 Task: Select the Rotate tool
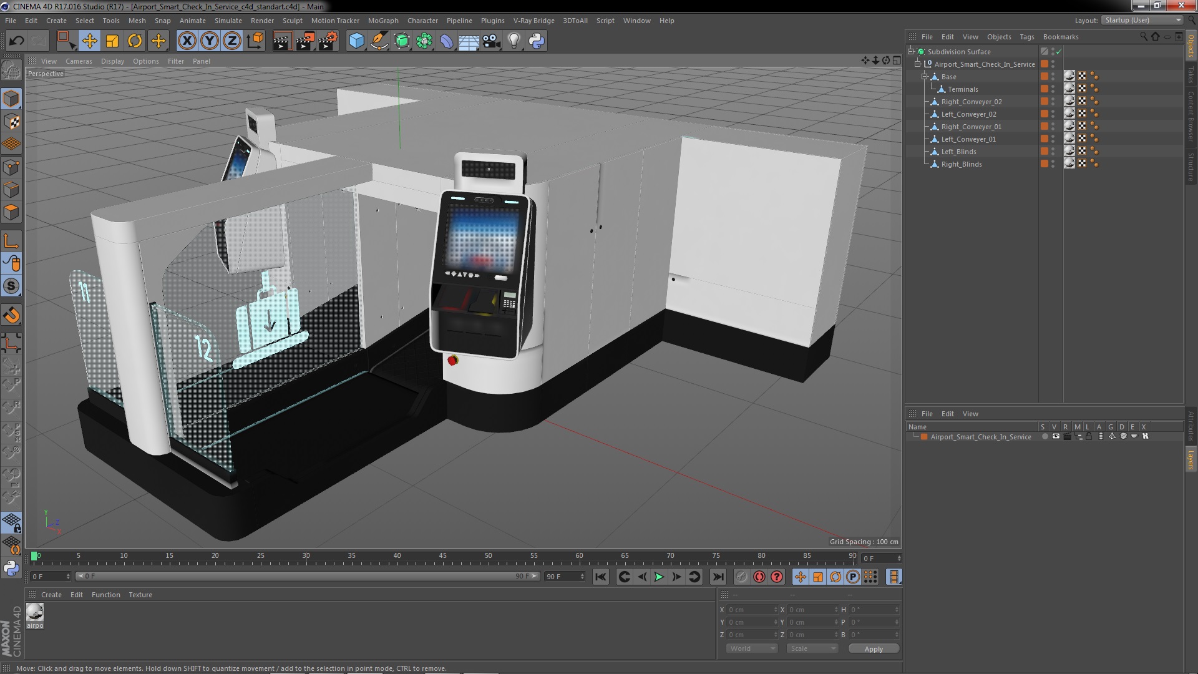click(x=135, y=41)
